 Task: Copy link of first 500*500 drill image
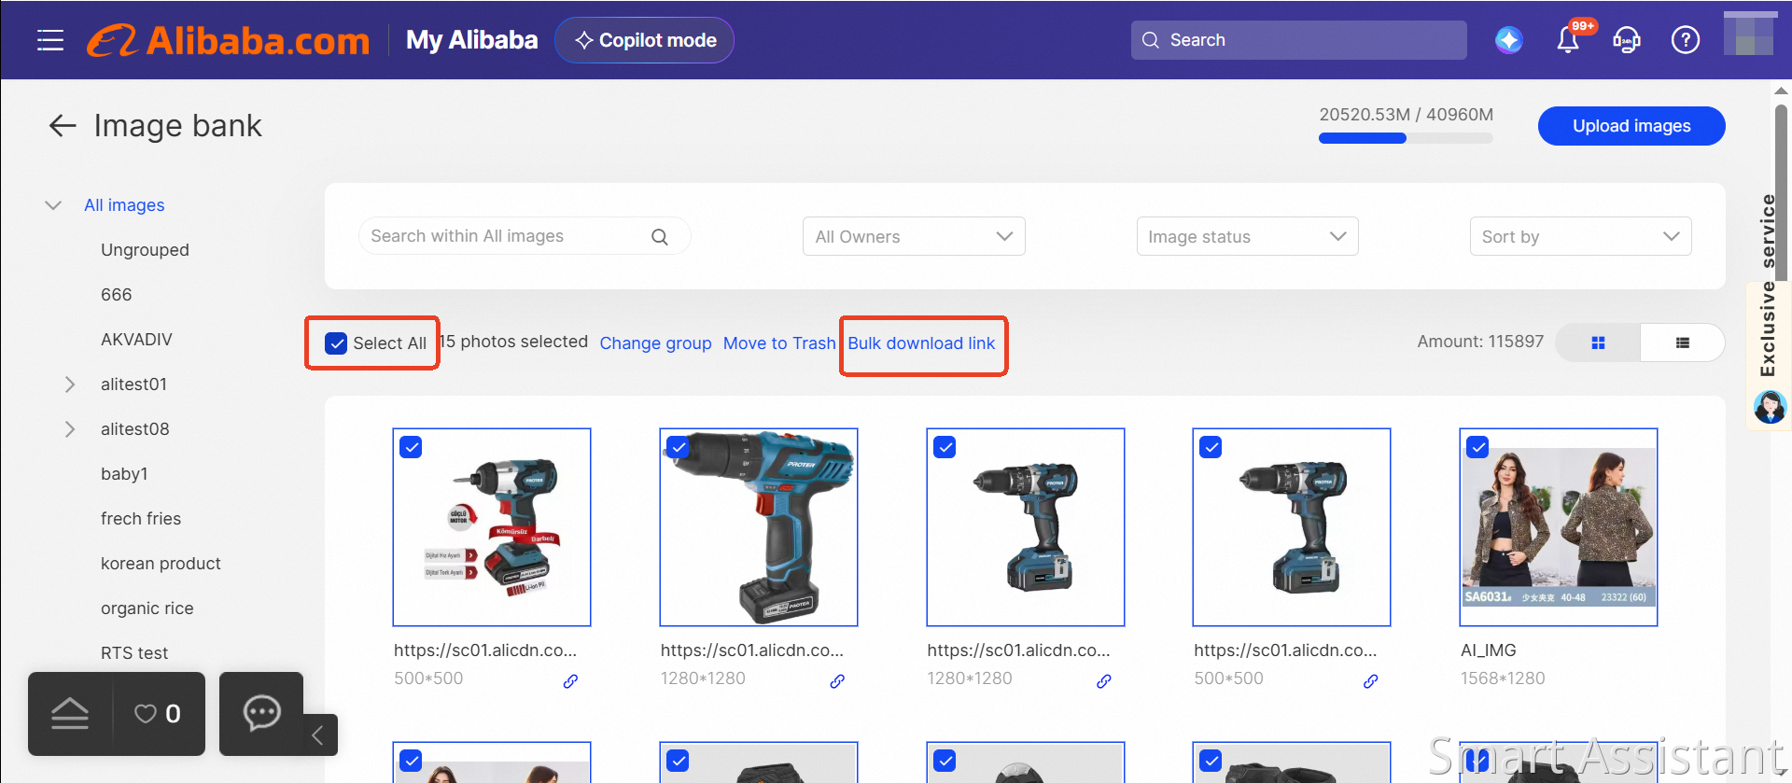[x=570, y=681]
